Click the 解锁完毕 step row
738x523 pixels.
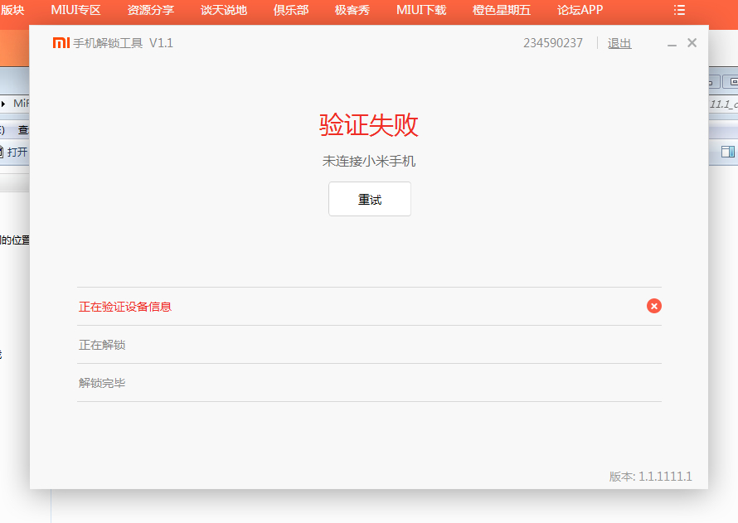click(370, 382)
